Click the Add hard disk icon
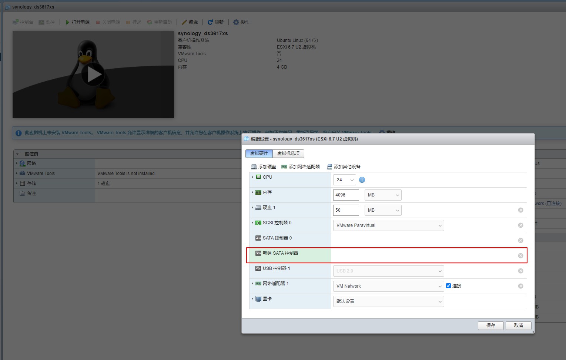The height and width of the screenshot is (360, 566). pyautogui.click(x=254, y=167)
